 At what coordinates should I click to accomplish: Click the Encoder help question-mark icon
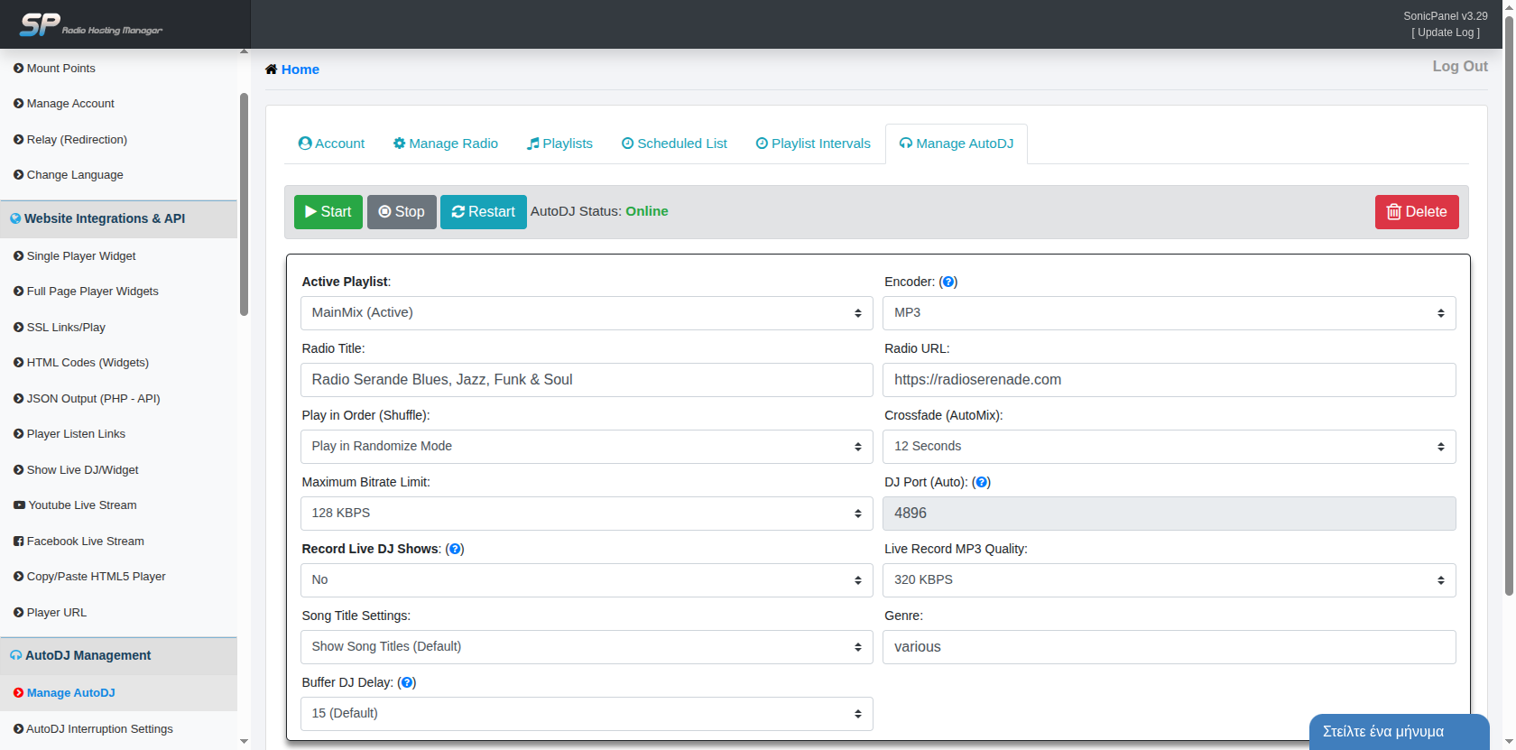point(948,282)
